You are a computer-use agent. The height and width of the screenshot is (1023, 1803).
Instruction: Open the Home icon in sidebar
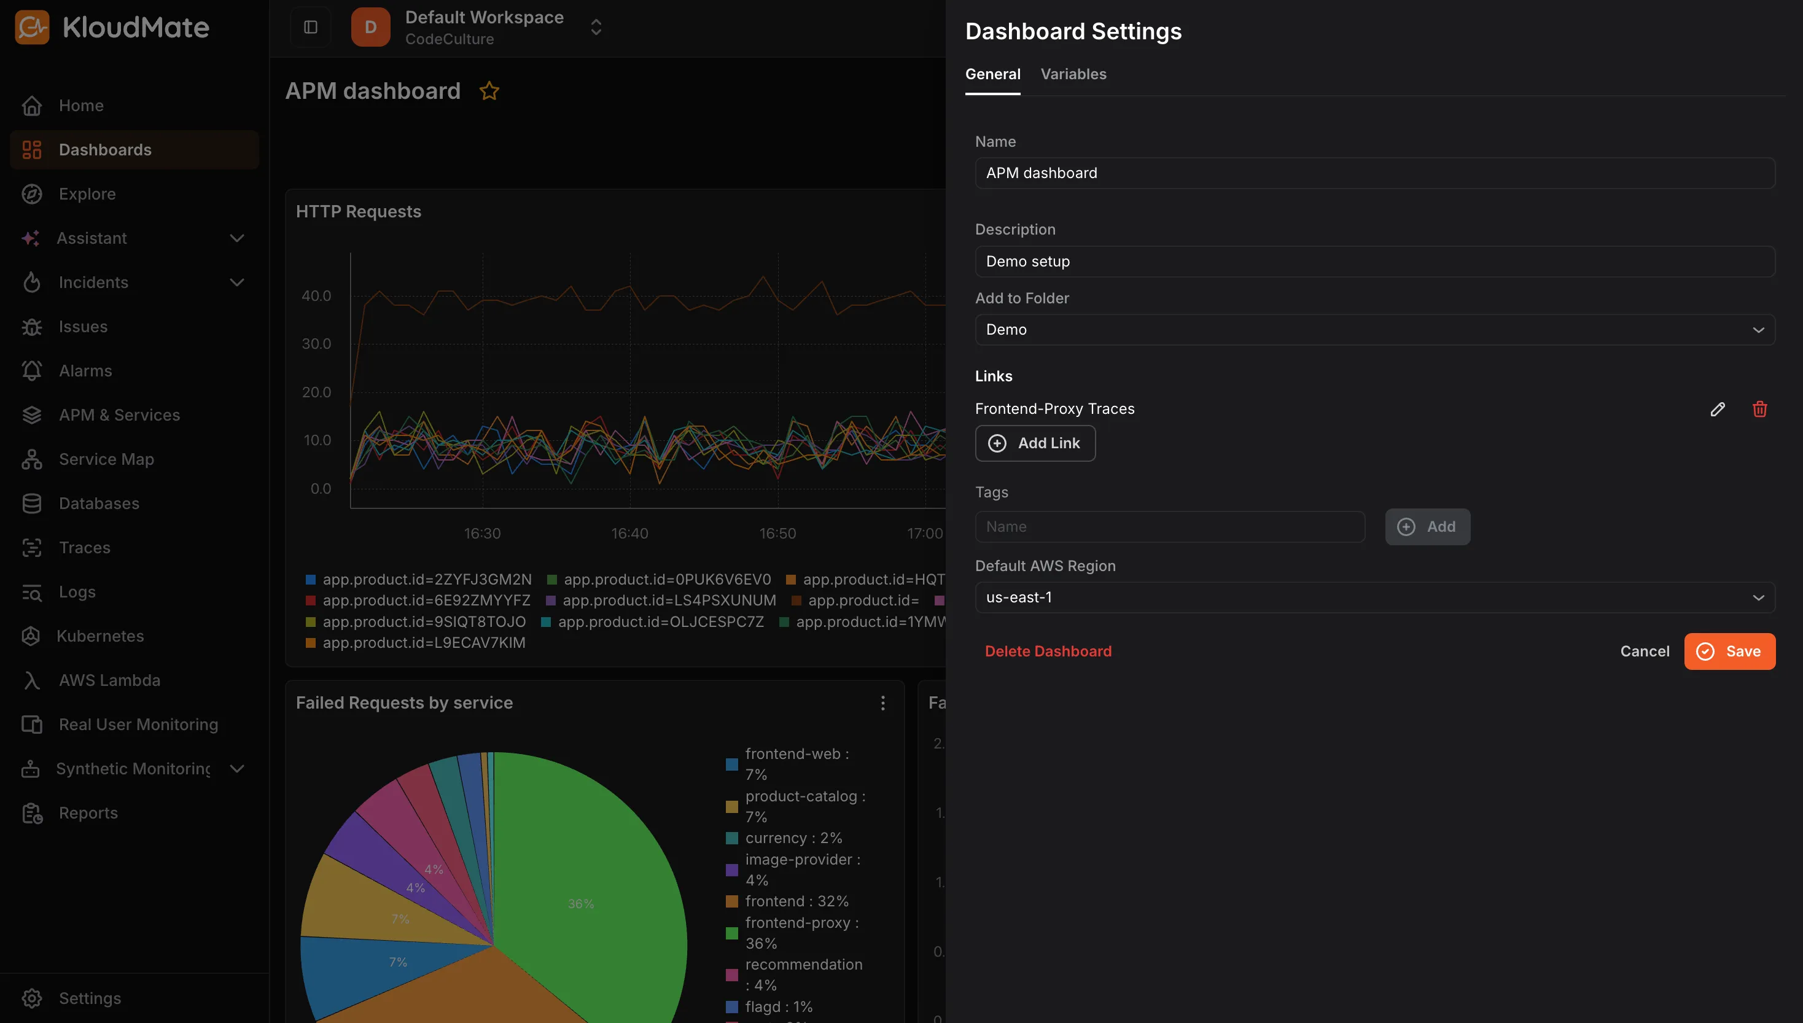[x=31, y=106]
